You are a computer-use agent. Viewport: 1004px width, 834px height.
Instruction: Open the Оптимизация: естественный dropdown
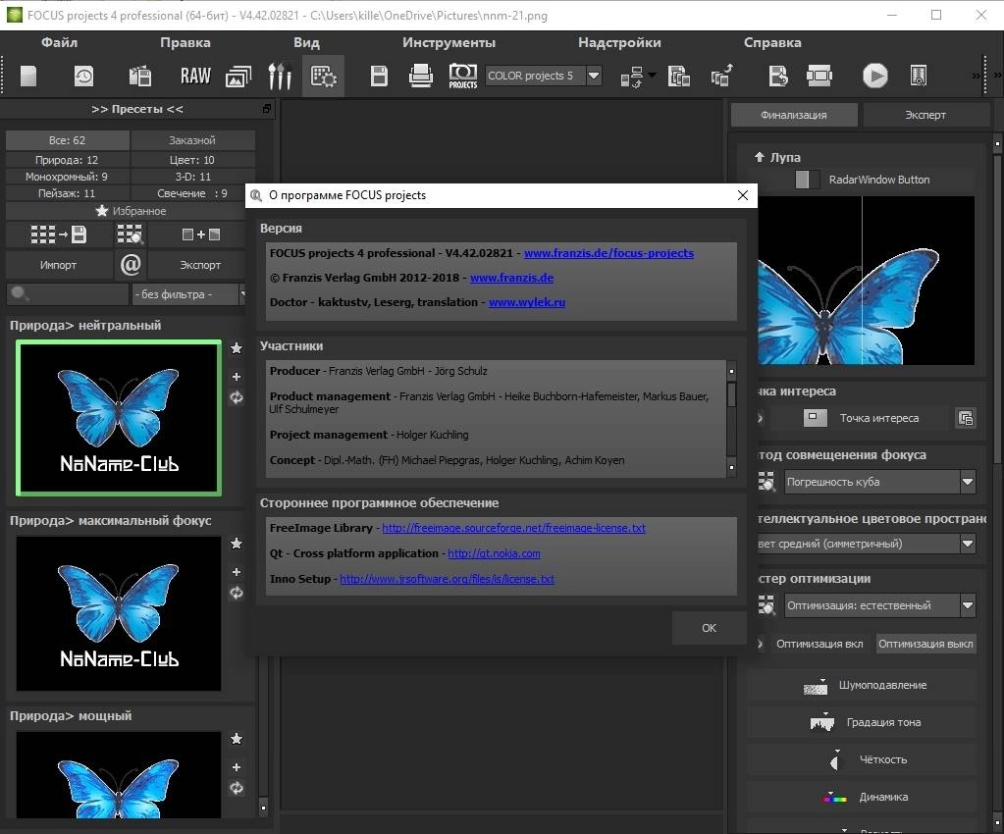click(879, 605)
